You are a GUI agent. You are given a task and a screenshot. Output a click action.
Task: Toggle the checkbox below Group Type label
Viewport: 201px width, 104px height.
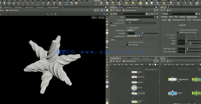(111, 23)
